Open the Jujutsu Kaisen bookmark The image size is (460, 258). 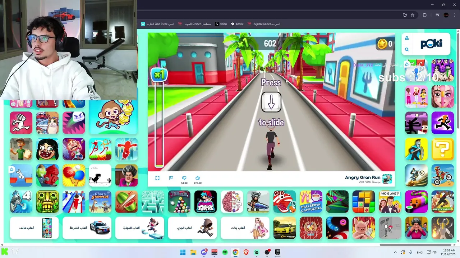click(x=264, y=24)
